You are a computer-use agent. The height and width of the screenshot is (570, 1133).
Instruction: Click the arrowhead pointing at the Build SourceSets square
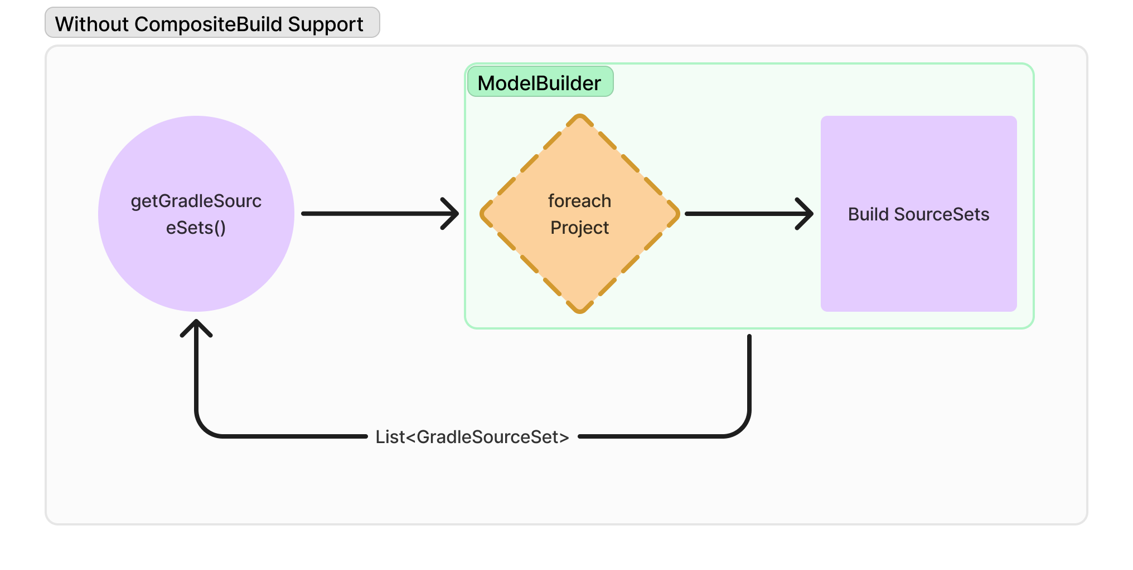click(805, 214)
